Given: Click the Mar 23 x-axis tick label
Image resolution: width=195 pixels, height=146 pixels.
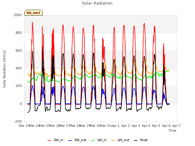Looking at the screenshot, I should (x=24, y=126).
